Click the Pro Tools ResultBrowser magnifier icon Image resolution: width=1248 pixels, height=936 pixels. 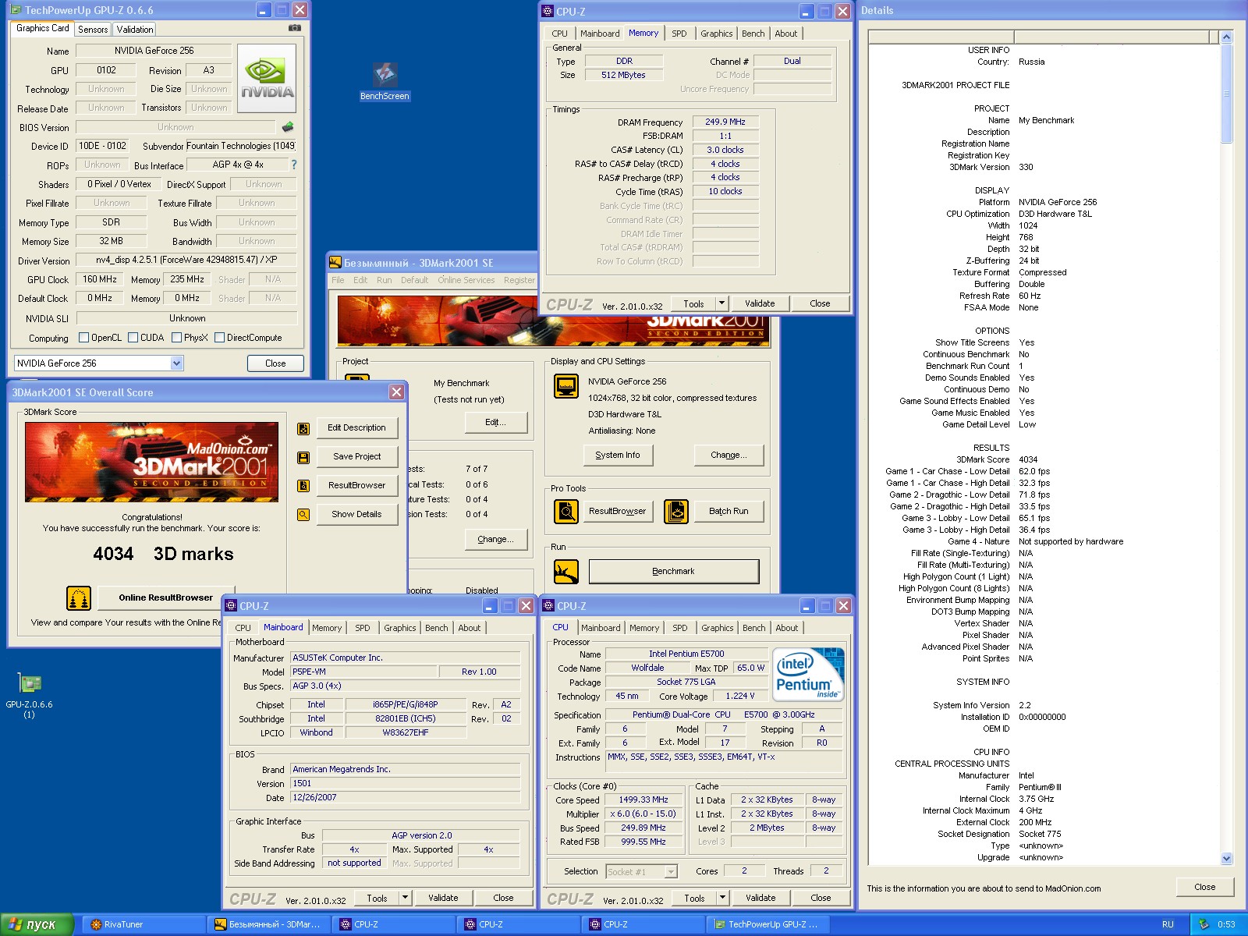click(x=566, y=512)
